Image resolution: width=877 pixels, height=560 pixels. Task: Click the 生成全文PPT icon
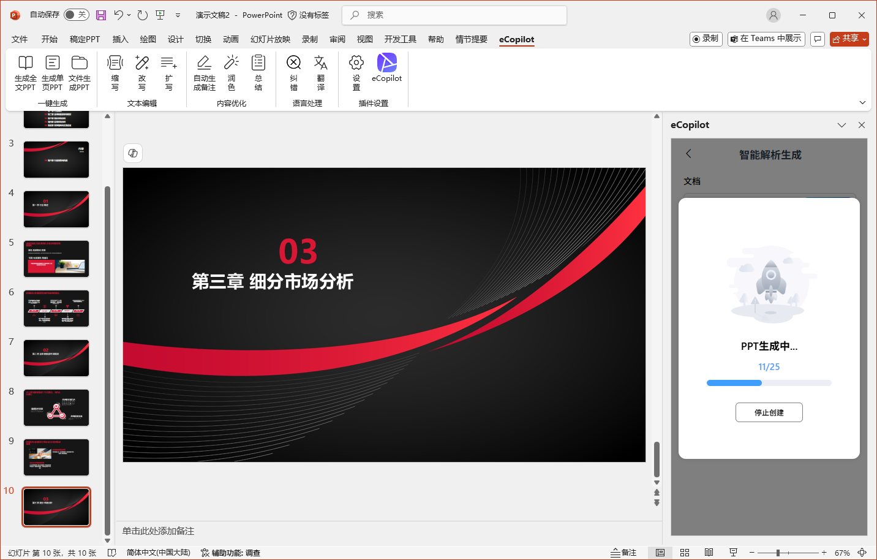pos(25,63)
